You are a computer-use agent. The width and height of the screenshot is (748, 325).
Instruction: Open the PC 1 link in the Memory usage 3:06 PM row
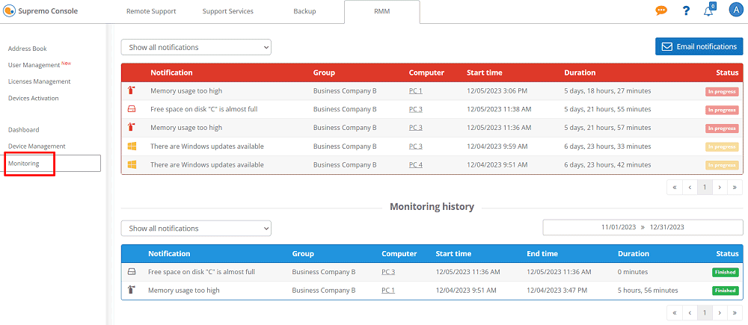click(x=415, y=90)
